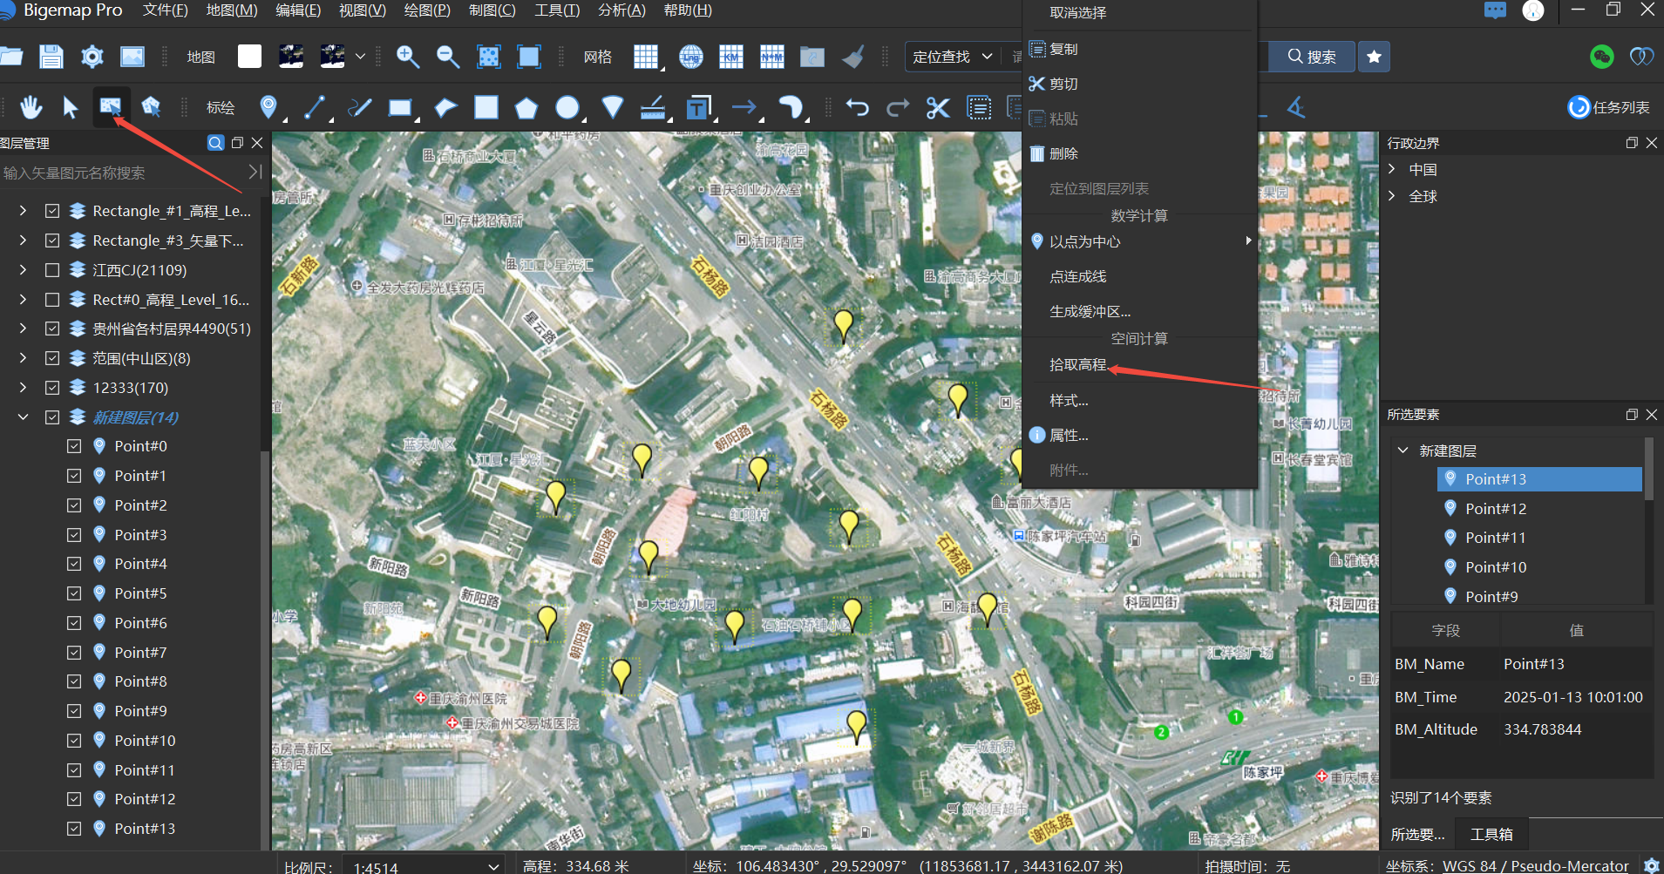Click the KM grid toolbar icon
This screenshot has width=1664, height=874.
coord(730,57)
